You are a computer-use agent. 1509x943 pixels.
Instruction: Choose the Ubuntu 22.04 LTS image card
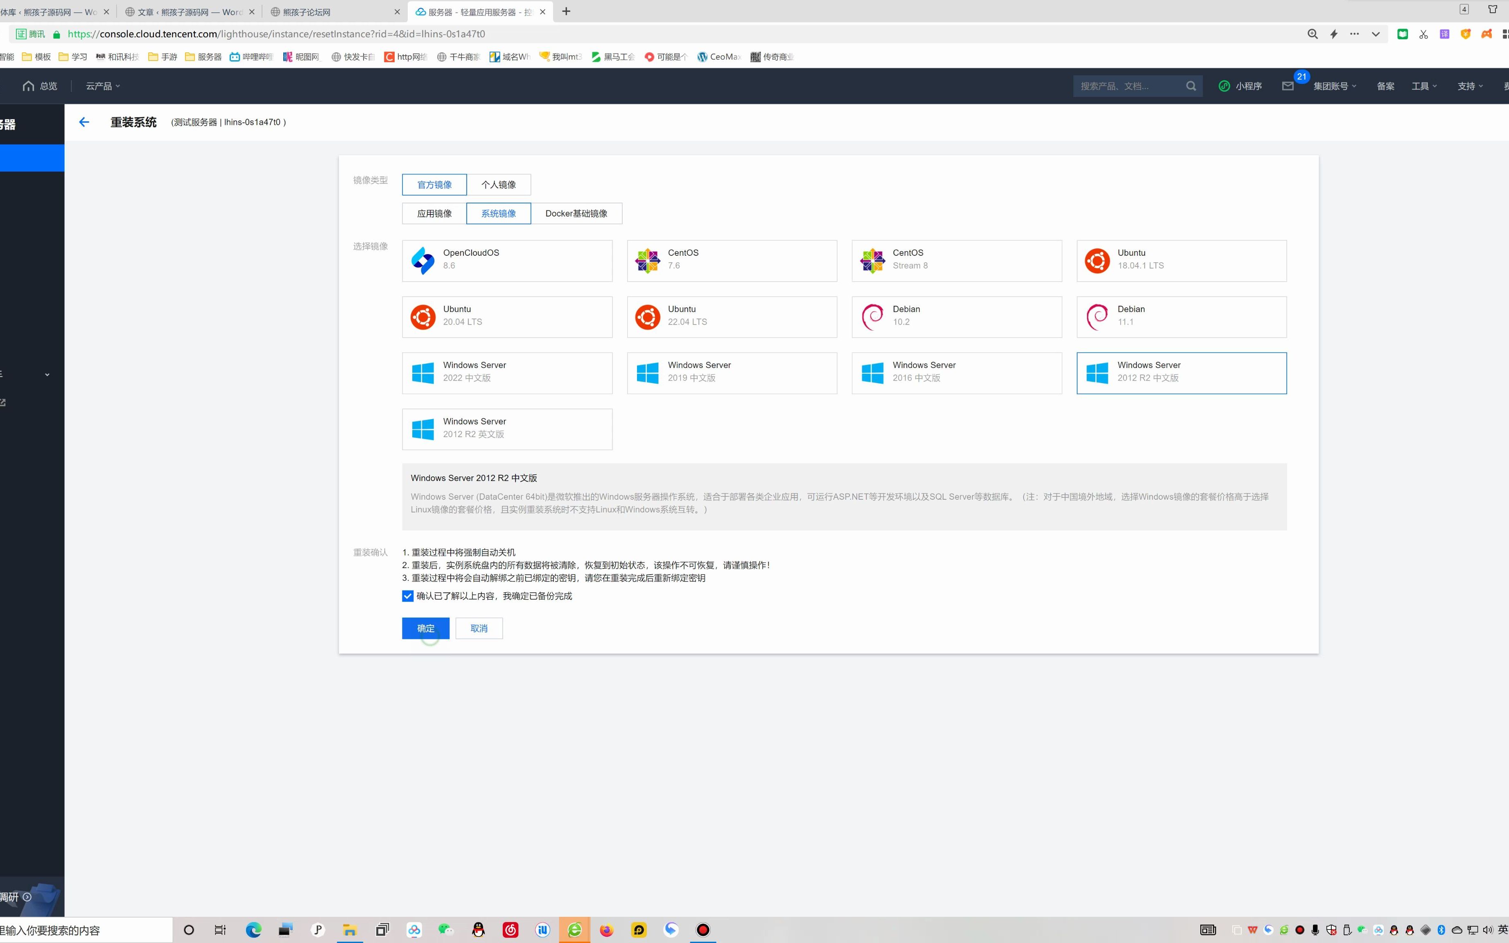[x=731, y=317]
